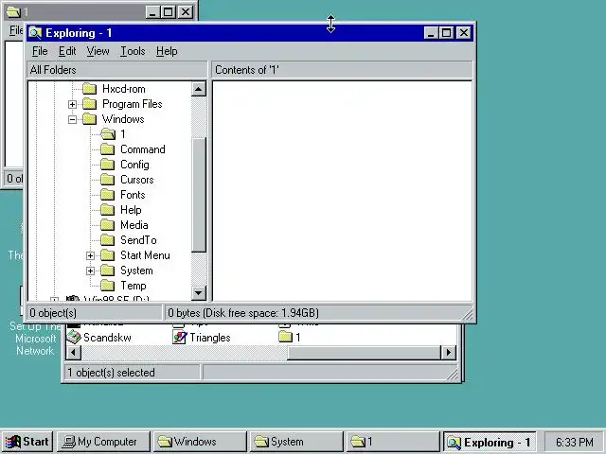Click Exploring - 1 taskbar button
Screen dimensions: 606x454
click(x=490, y=442)
